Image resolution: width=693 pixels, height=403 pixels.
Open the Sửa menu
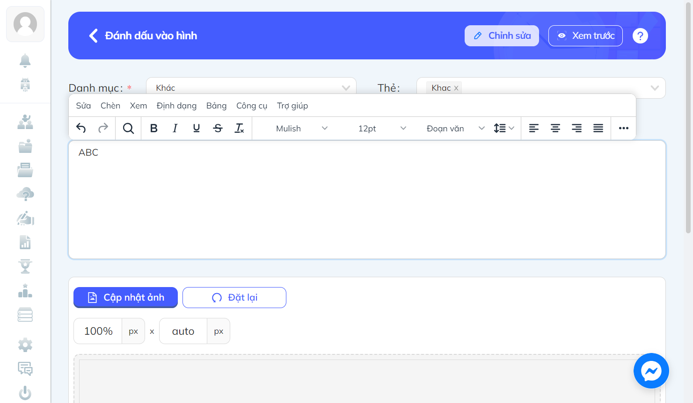point(83,106)
